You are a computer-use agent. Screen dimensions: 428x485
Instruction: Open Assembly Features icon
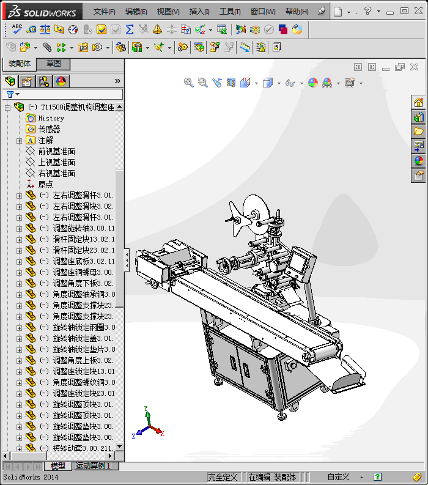137,47
